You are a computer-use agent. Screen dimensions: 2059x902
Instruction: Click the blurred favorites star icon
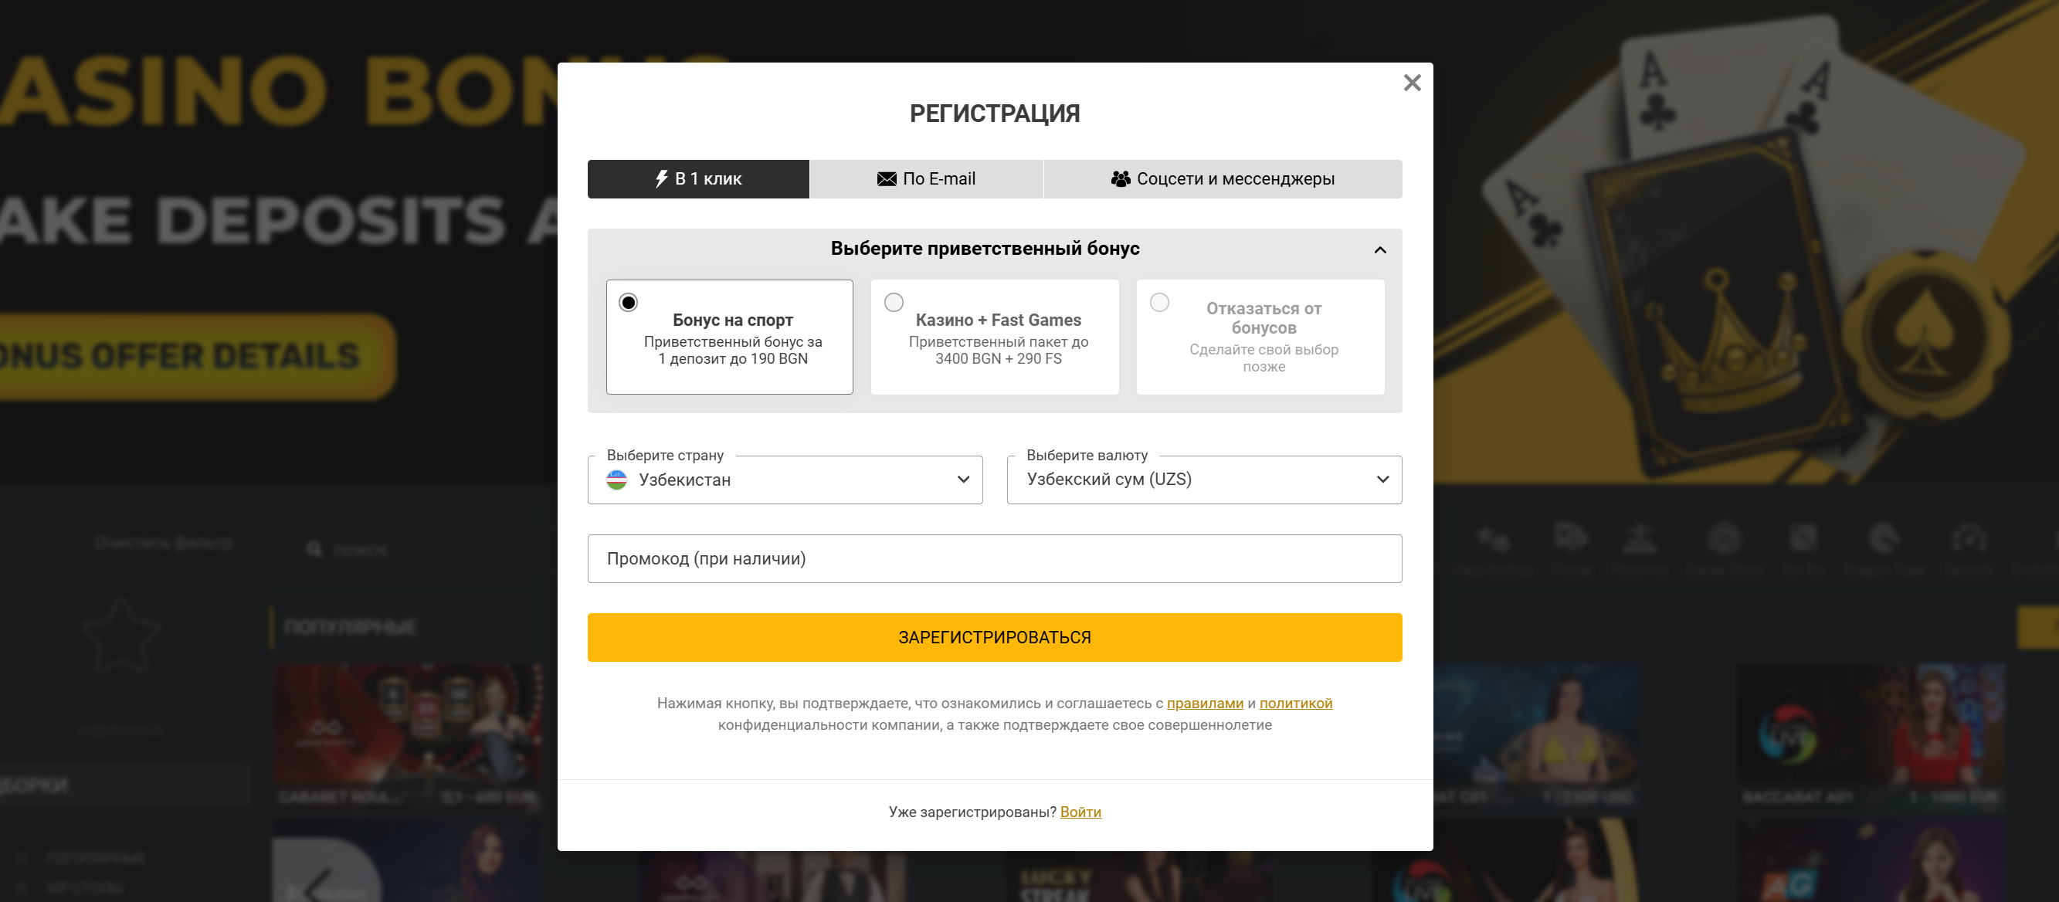point(121,636)
